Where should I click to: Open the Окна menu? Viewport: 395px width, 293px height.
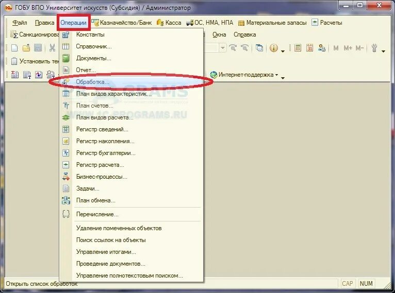(219, 35)
